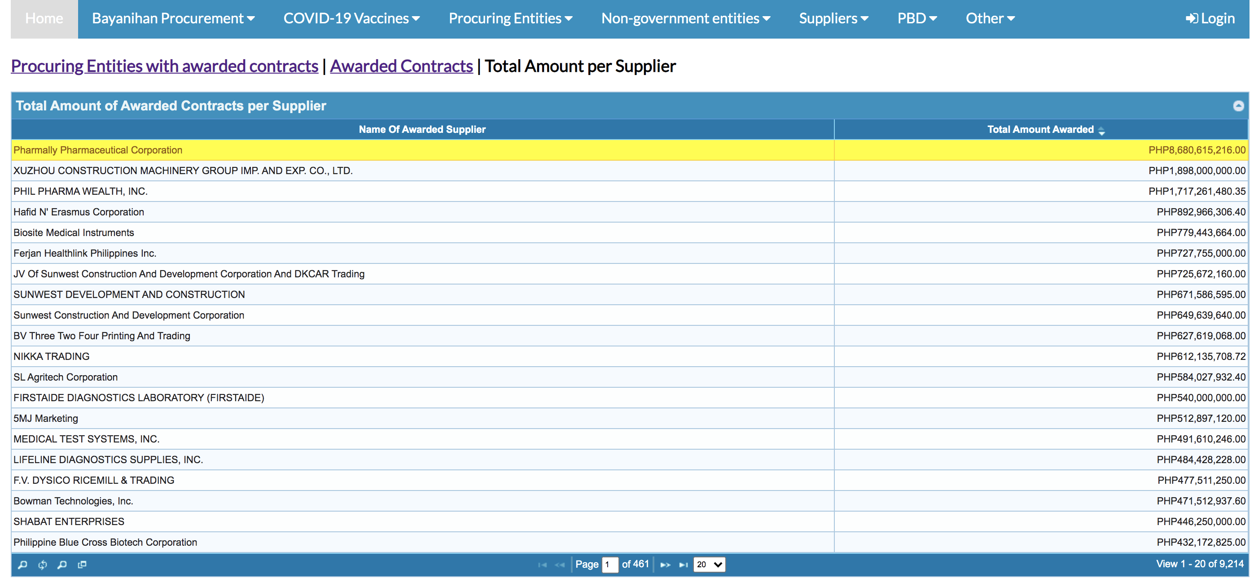Screen dimensions: 1254x587
Task: Select the Sunwest Construction And Development Corporation row
Action: point(629,315)
